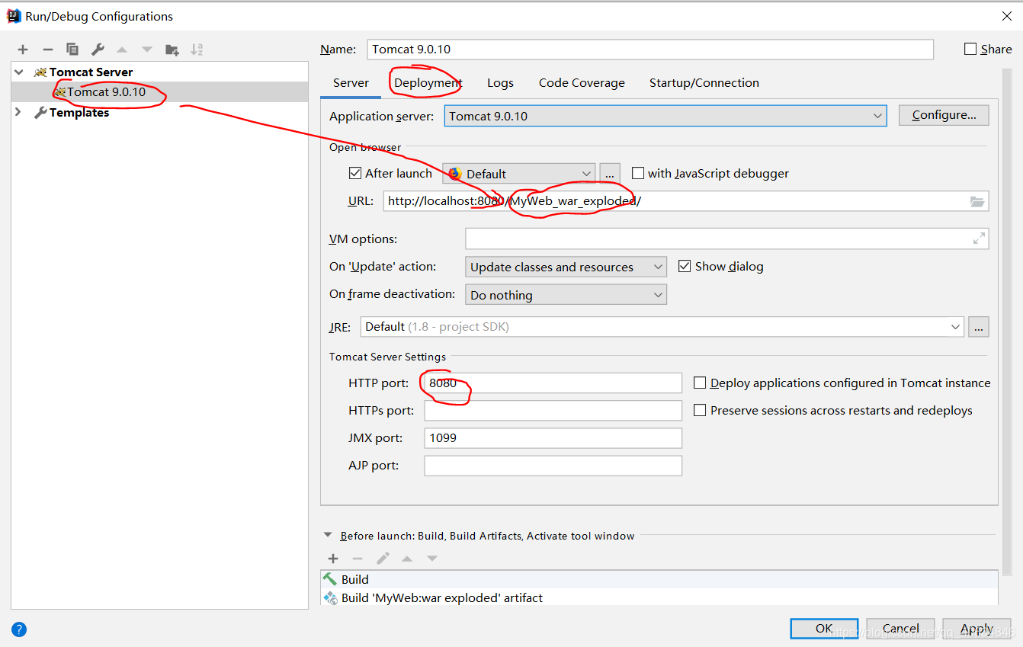
Task: Open help question mark icon
Action: click(19, 629)
